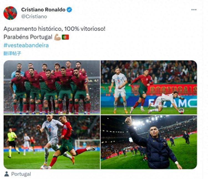
Task: Click the person icon beside Portugal tag
Action: click(6, 174)
